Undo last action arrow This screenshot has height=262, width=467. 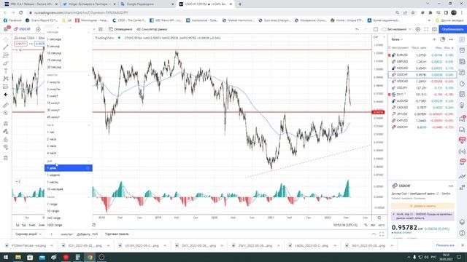357,29
